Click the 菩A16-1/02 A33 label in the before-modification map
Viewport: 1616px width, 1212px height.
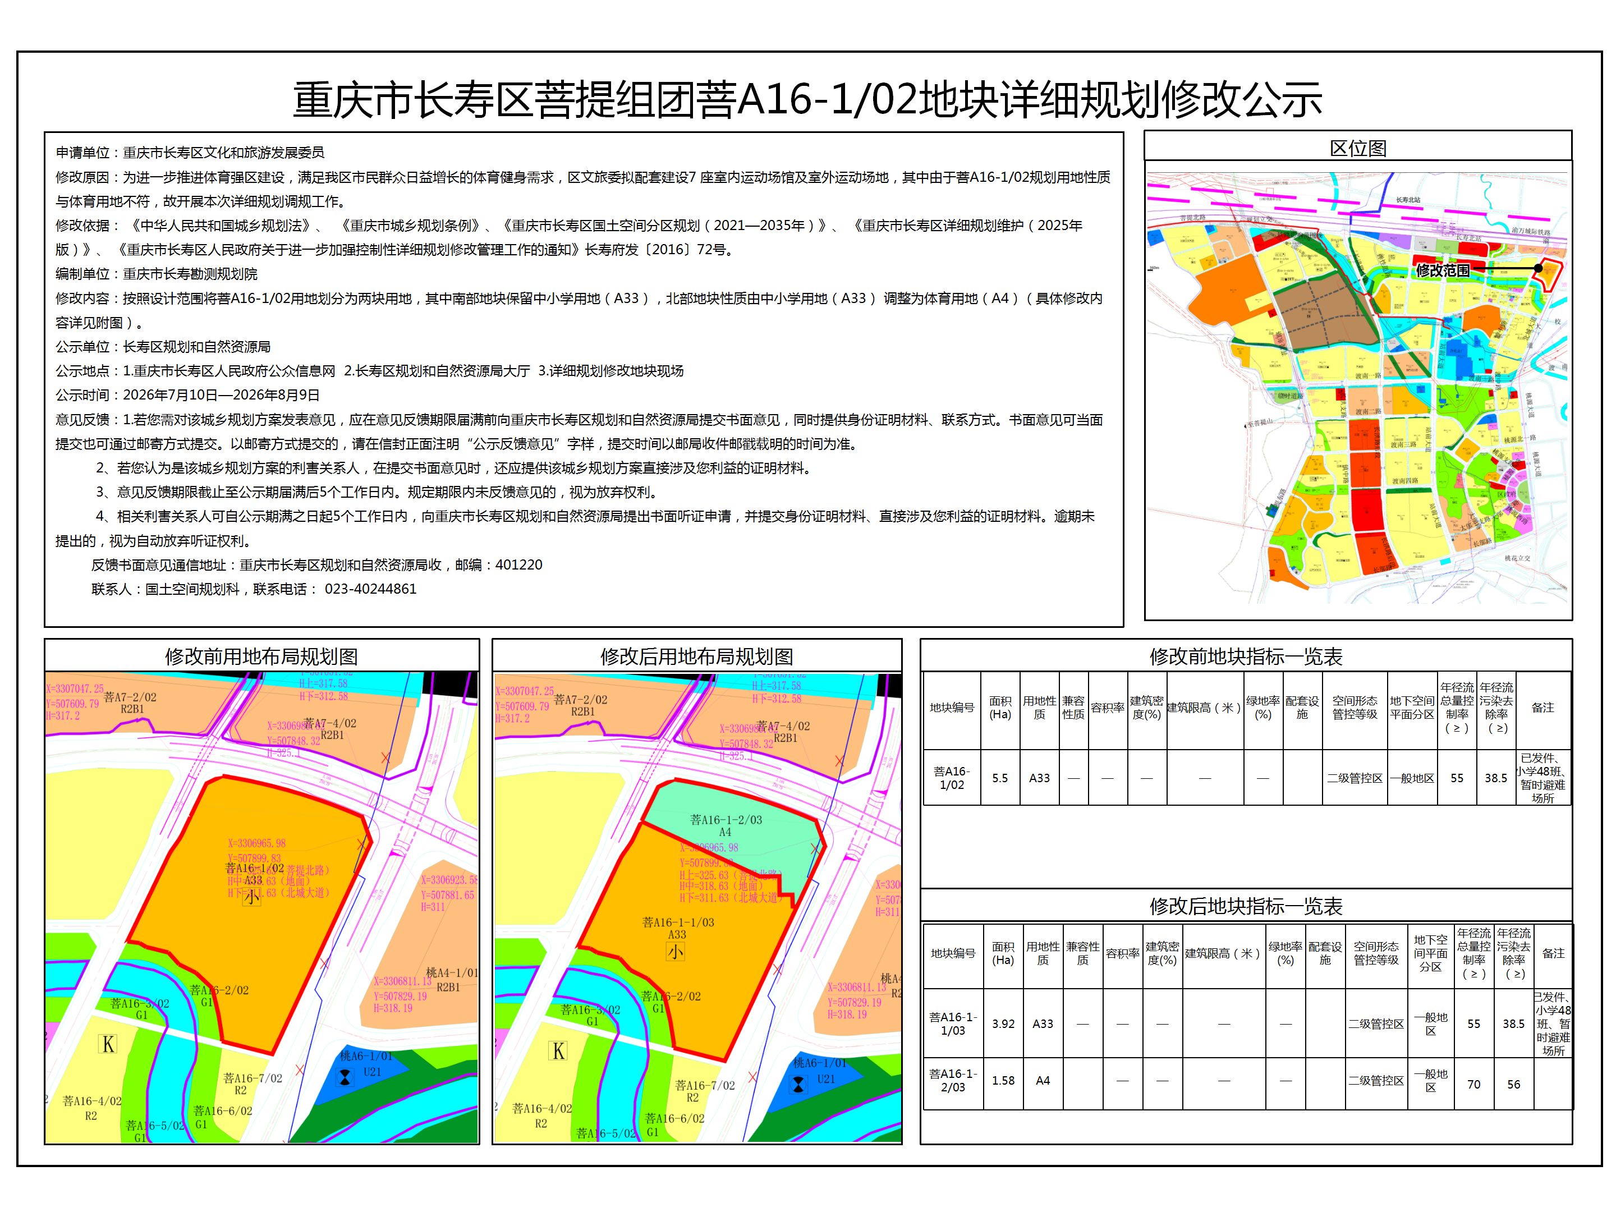tap(254, 874)
